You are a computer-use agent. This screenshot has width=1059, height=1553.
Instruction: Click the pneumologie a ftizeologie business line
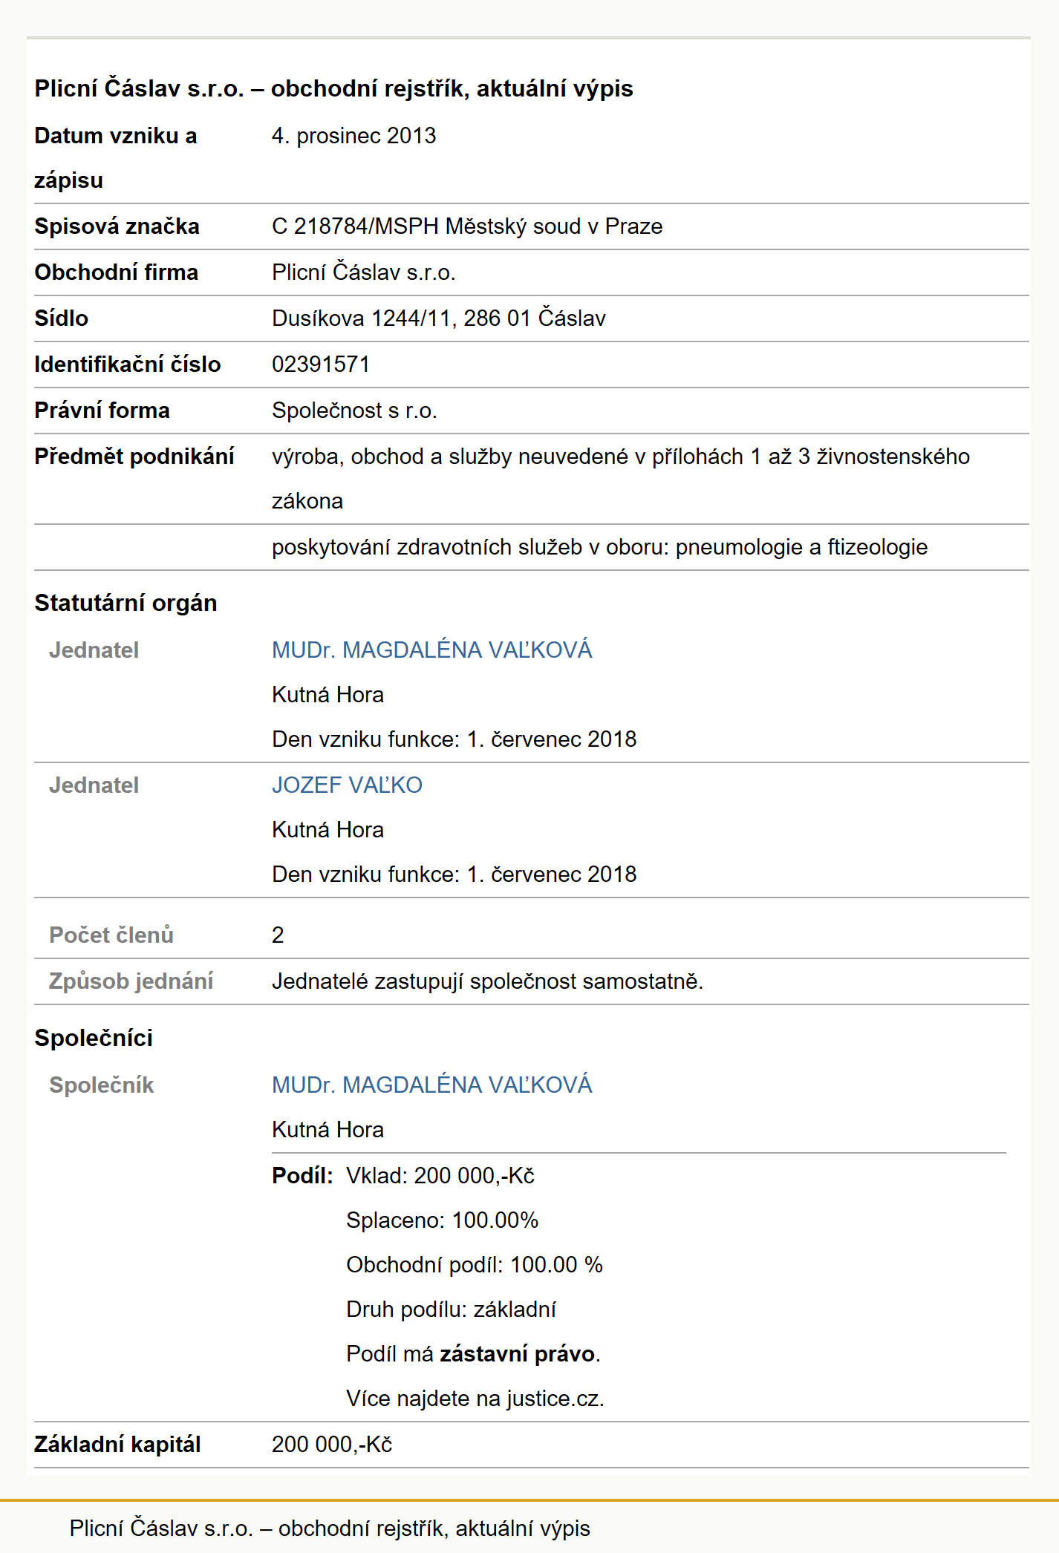(x=600, y=547)
